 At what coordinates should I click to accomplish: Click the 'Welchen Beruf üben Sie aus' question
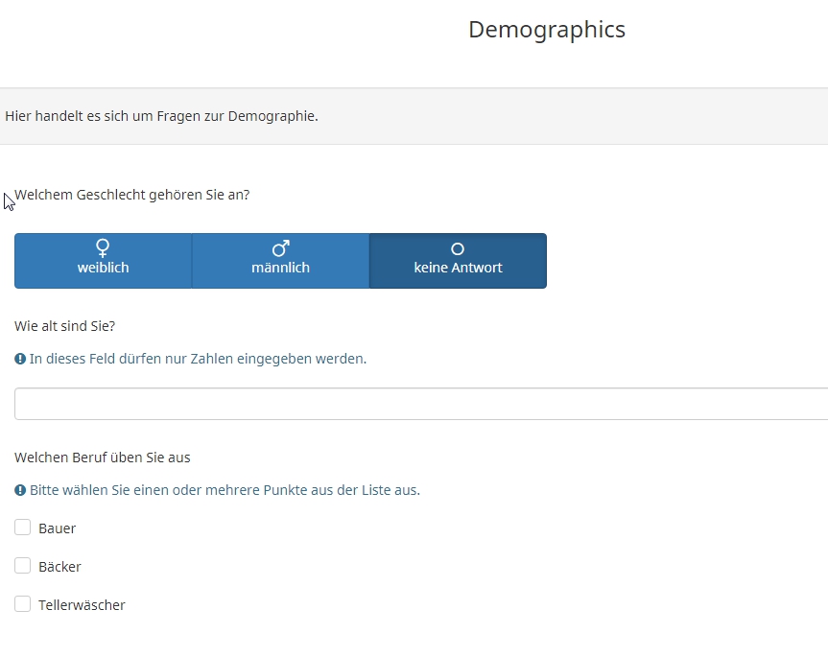pos(96,458)
